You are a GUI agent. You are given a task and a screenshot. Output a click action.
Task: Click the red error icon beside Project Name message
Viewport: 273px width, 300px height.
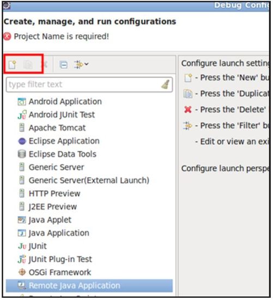point(8,36)
